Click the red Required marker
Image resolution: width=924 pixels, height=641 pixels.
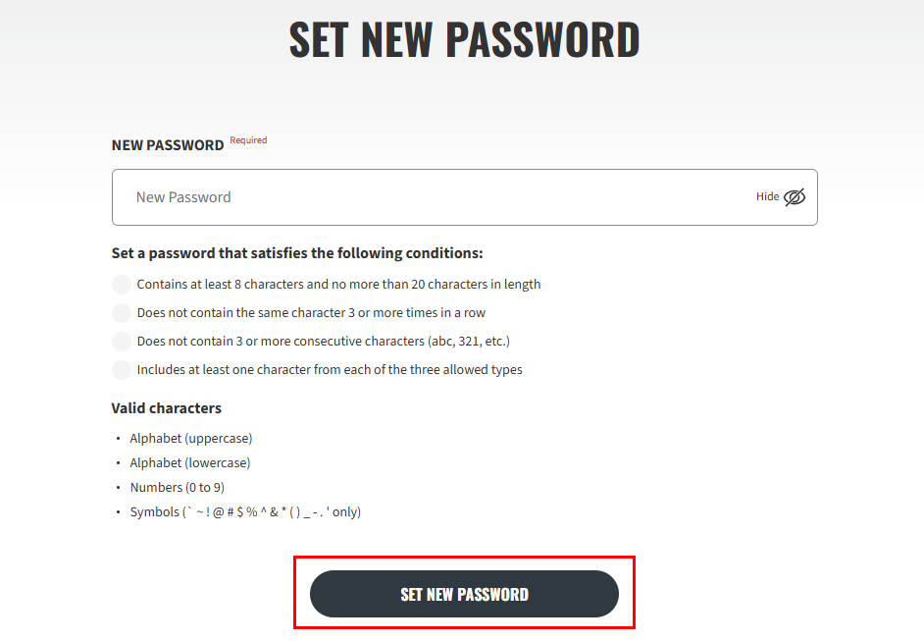point(248,140)
